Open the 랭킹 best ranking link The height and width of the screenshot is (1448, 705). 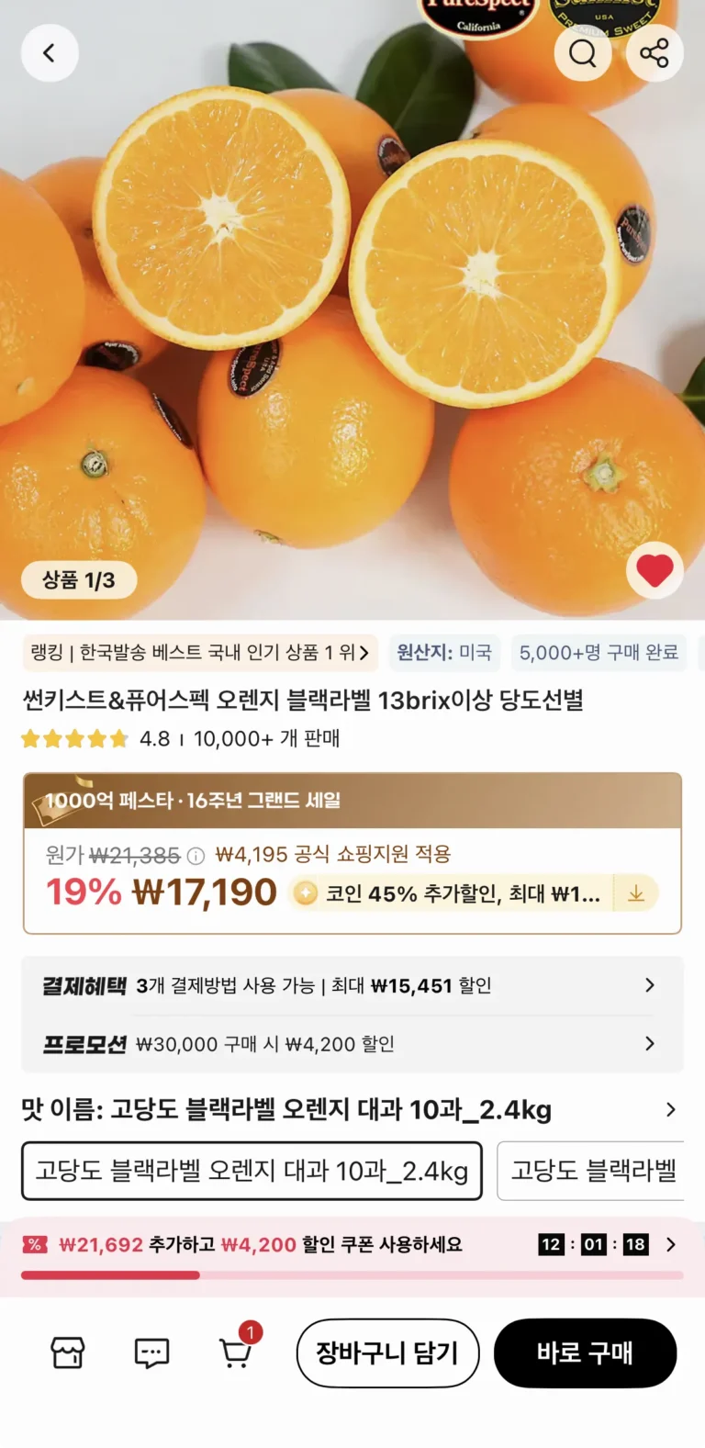pyautogui.click(x=200, y=653)
